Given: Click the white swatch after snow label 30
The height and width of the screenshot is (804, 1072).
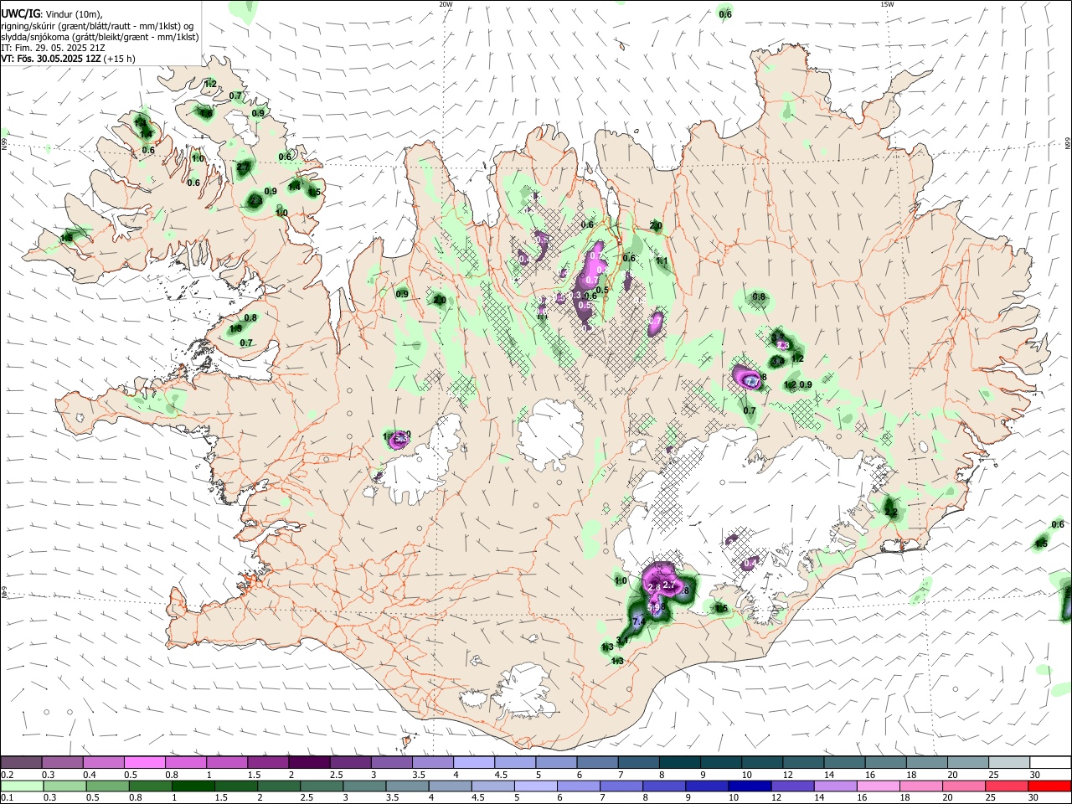Looking at the screenshot, I should pyautogui.click(x=1050, y=763).
